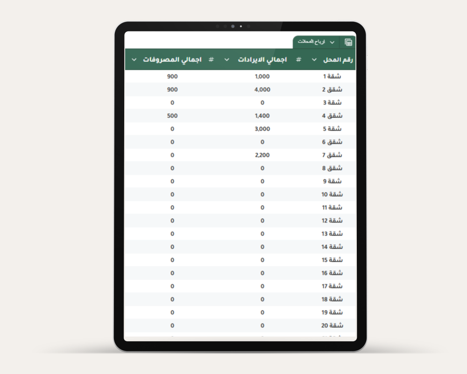This screenshot has width=467, height=374.
Task: Select the شقة 1 row name cell
Action: (332, 77)
